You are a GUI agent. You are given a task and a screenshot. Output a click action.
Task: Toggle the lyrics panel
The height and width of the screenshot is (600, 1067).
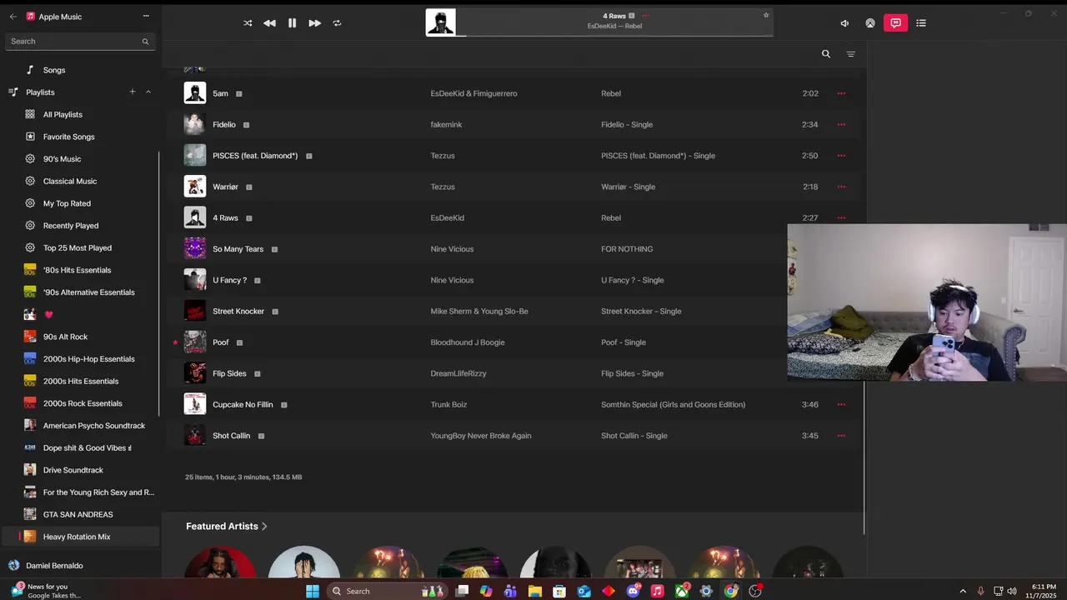(896, 23)
